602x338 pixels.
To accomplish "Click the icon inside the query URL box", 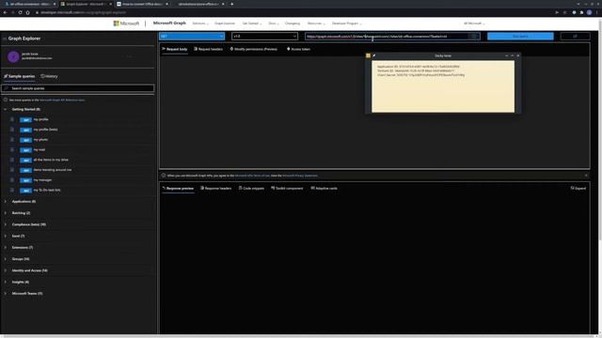I will click(x=474, y=36).
